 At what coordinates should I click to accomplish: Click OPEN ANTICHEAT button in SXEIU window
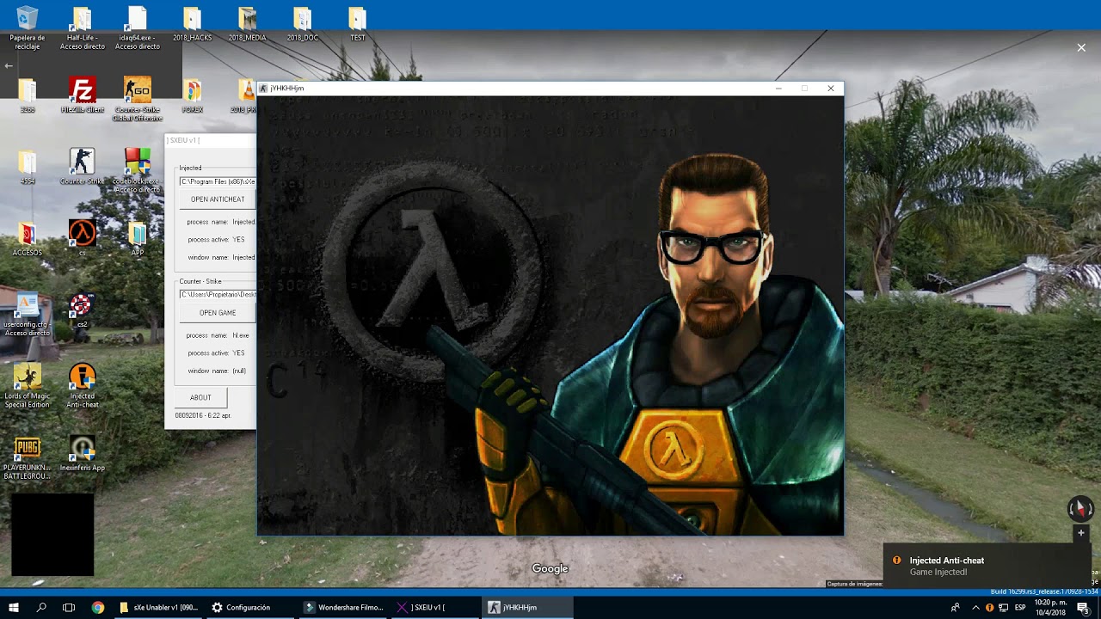click(x=218, y=199)
